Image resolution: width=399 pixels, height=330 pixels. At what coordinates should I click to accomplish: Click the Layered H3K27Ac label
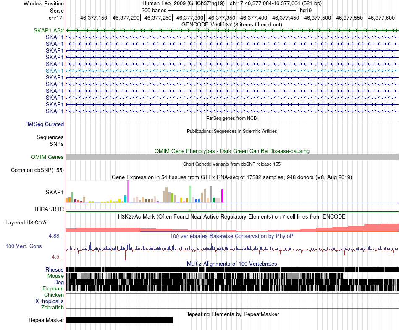(27, 222)
